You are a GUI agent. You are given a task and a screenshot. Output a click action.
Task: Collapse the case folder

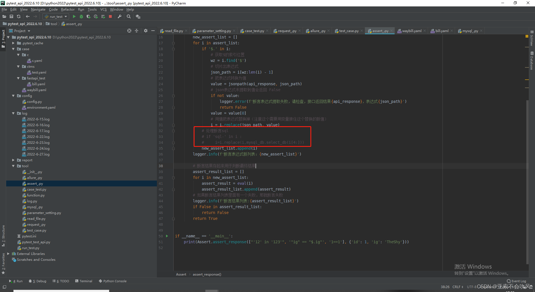click(13, 49)
